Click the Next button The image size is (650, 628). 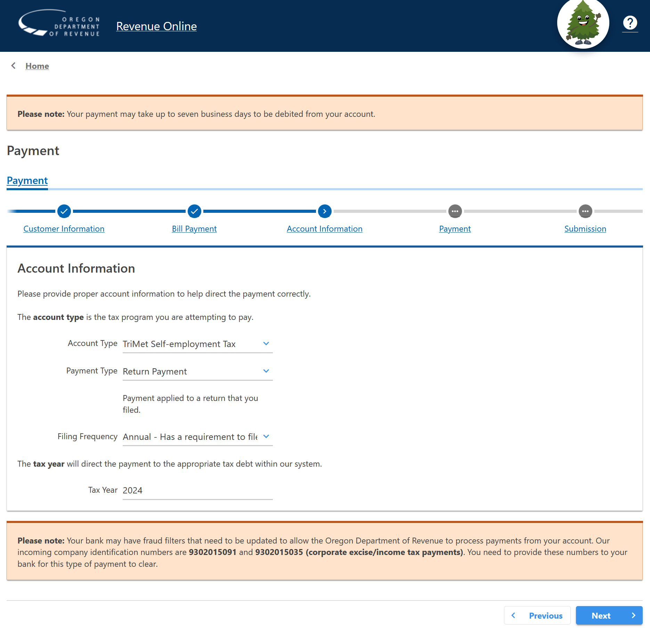point(609,615)
